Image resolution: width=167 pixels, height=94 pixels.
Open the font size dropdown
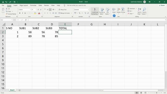pos(36,10)
